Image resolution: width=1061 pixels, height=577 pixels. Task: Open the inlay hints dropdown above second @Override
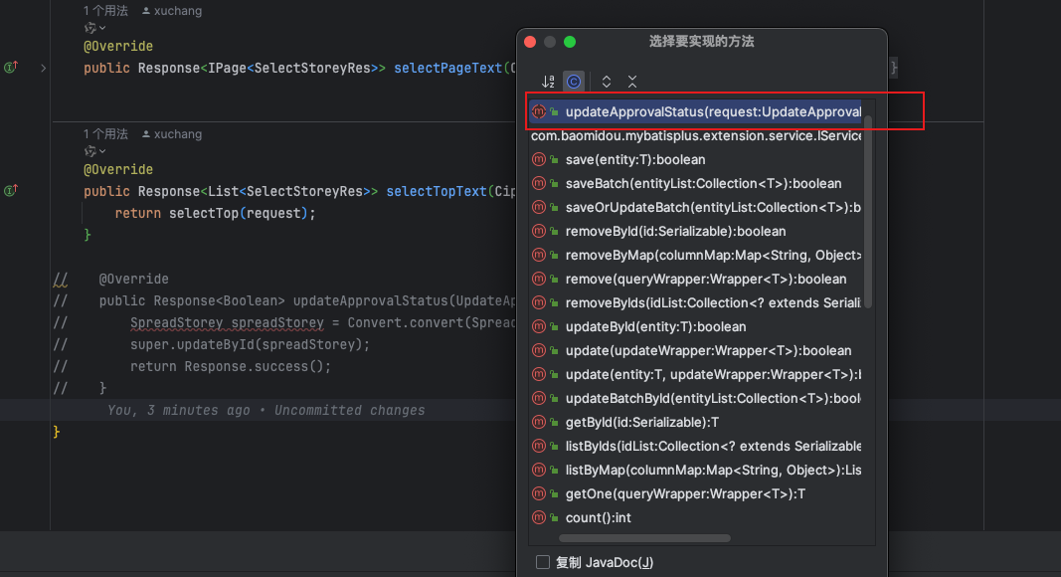point(94,151)
